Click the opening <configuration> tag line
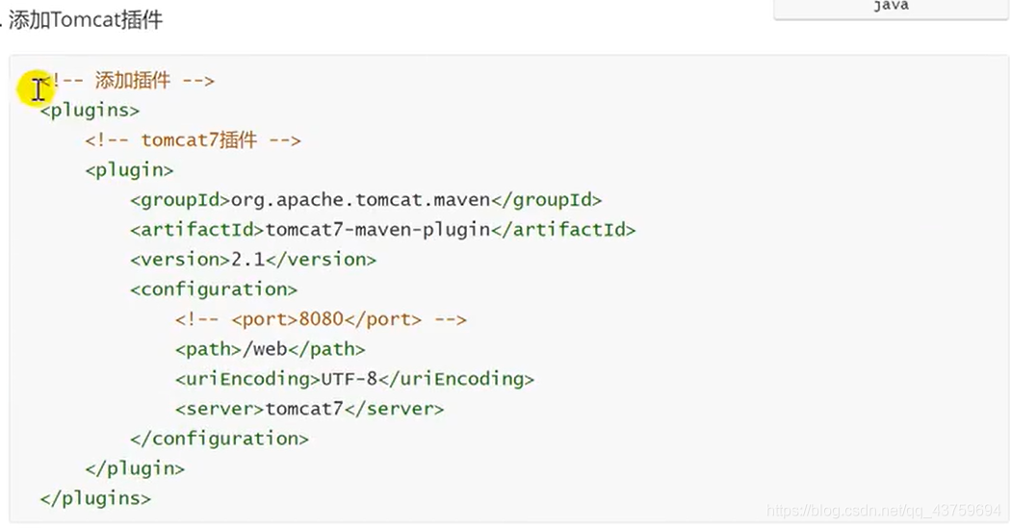This screenshot has width=1010, height=528. [x=214, y=289]
